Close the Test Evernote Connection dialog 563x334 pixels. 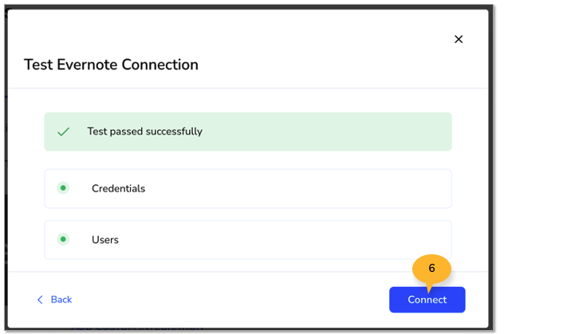[x=459, y=39]
